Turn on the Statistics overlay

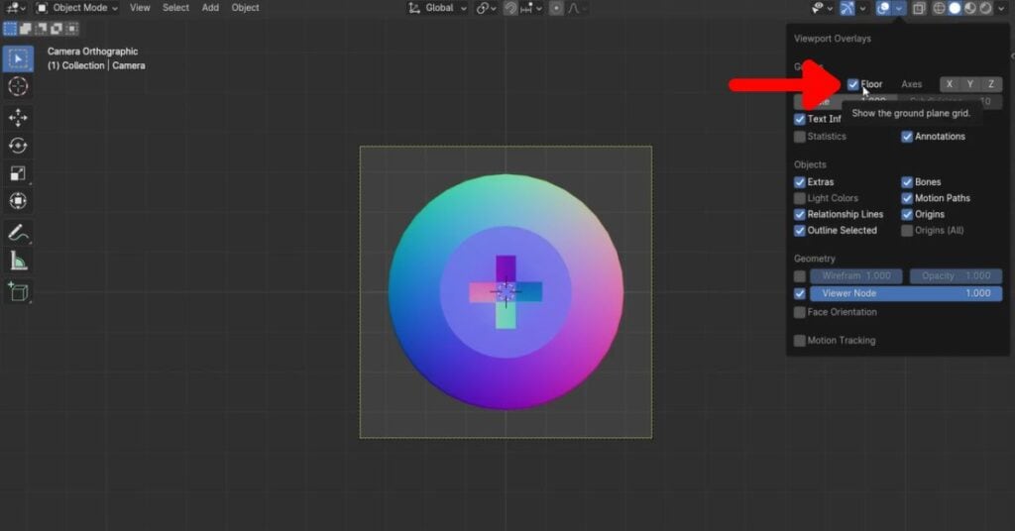click(x=800, y=137)
